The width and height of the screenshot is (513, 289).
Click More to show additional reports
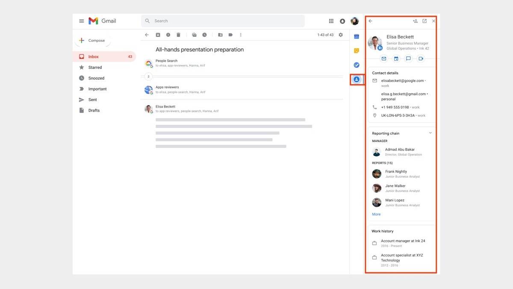click(376, 214)
